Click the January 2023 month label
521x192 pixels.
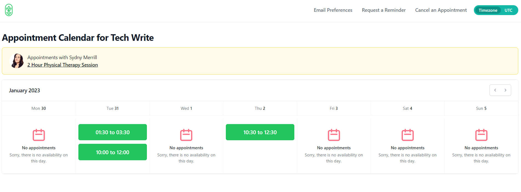point(24,90)
